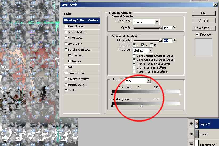The height and width of the screenshot is (146, 219).
Task: Click This Layer white point slider
Action: tap(180, 94)
